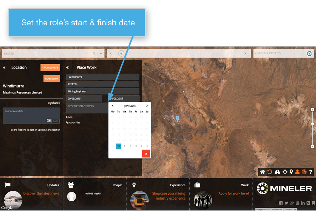This screenshot has width=316, height=211.
Task: Click the map zoom in plus button
Action: pos(312,110)
